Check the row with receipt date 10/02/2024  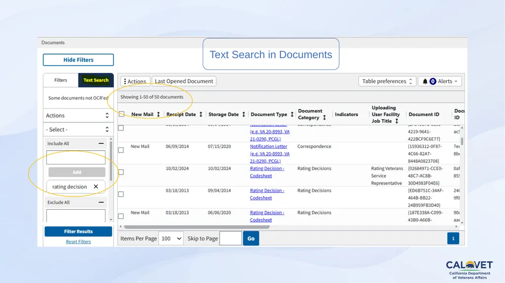tap(121, 172)
